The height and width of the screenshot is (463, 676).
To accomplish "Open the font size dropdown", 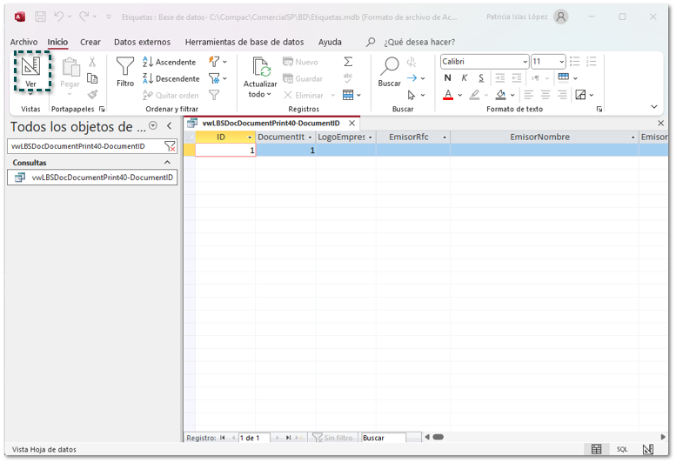I will pos(561,62).
